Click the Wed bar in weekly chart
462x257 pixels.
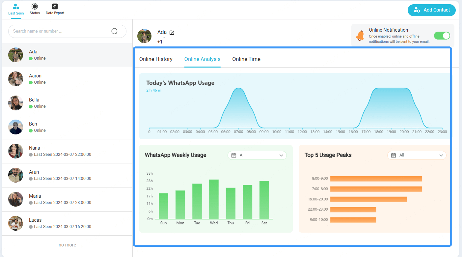tap(214, 199)
